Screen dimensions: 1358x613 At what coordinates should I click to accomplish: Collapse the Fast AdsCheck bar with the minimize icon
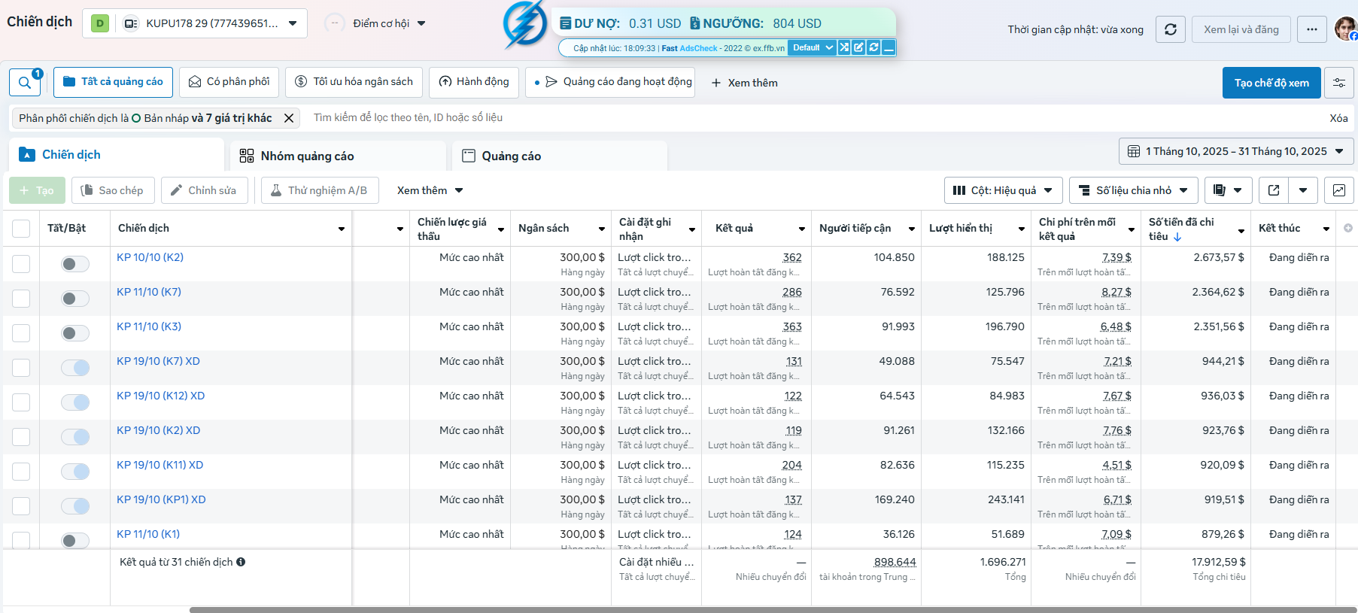click(889, 47)
